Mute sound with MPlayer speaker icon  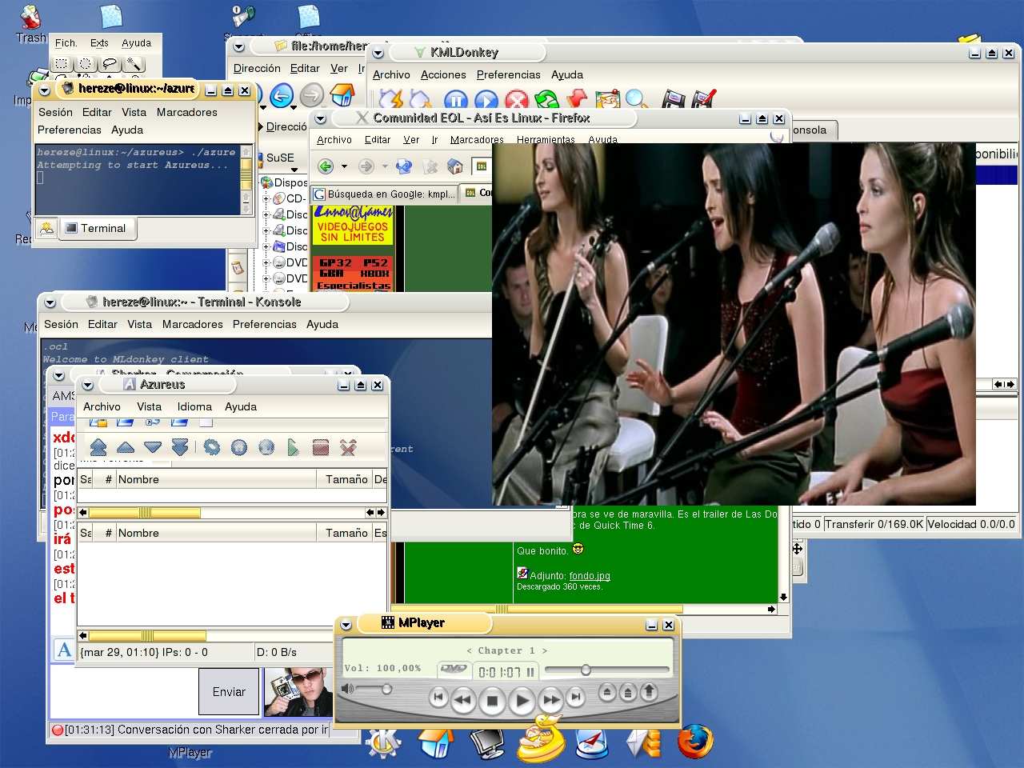[347, 688]
